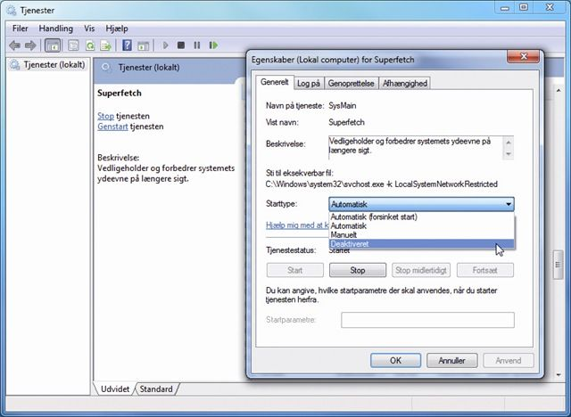The height and width of the screenshot is (417, 571).
Task: Click in the Startparametre text field
Action: pos(426,320)
